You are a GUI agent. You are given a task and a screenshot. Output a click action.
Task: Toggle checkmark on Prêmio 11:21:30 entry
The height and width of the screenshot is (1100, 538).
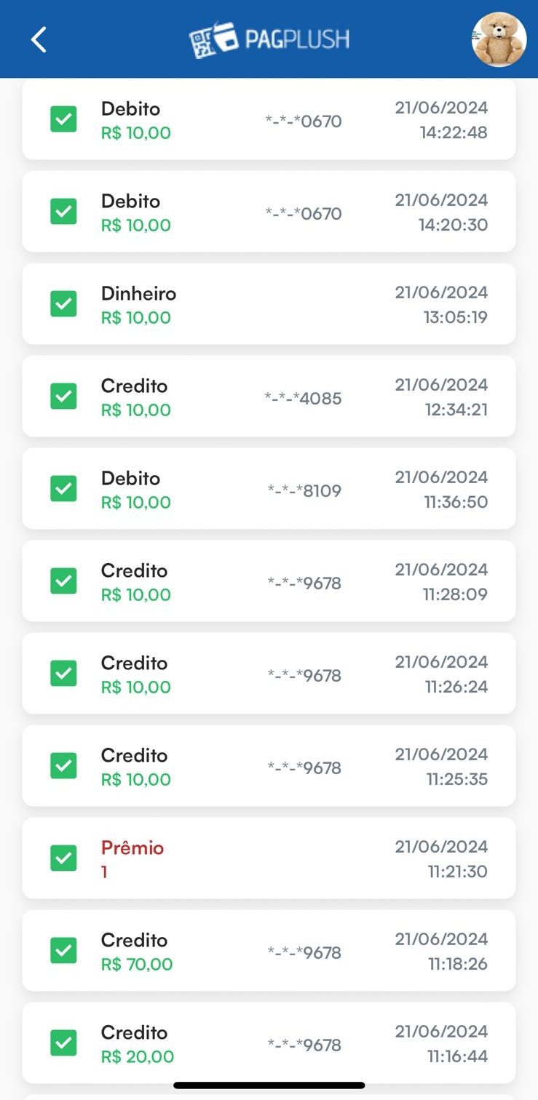[x=63, y=858]
